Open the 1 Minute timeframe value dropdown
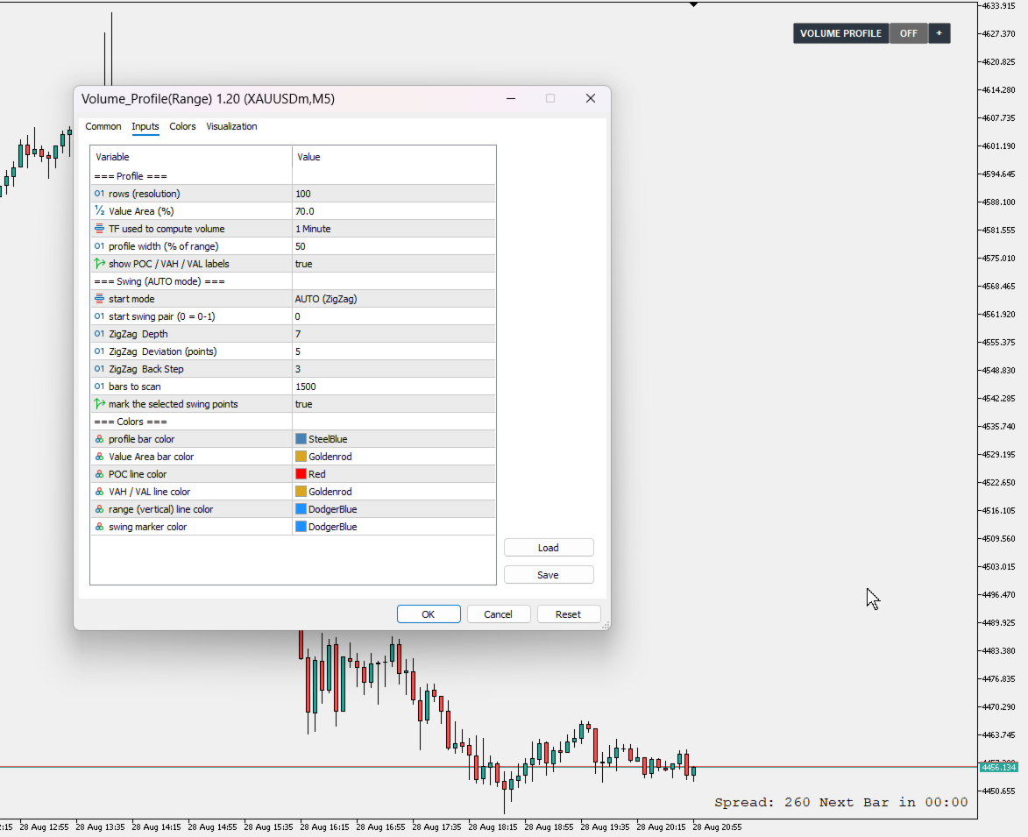 [394, 229]
